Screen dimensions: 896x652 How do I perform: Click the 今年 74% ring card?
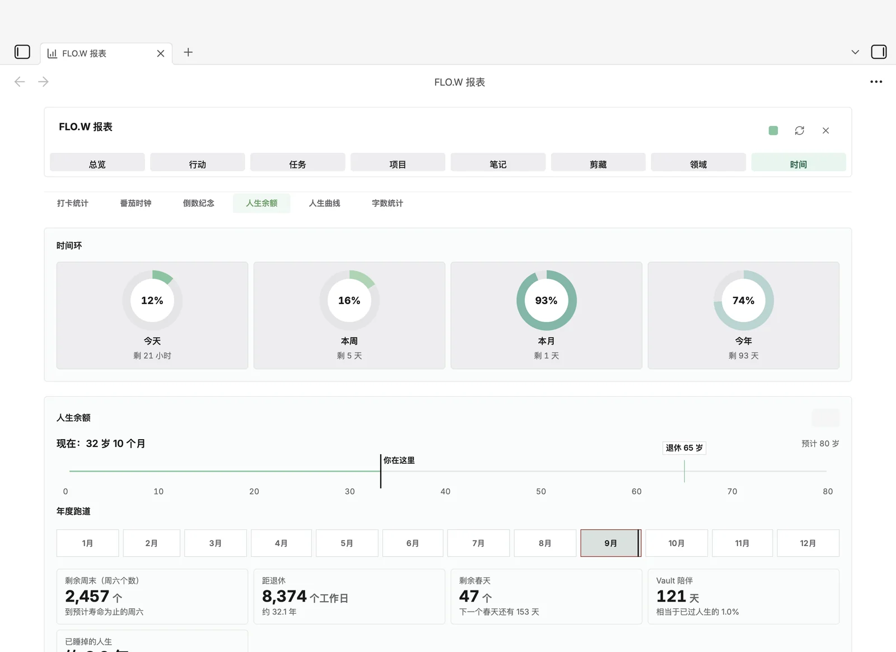[x=744, y=315]
